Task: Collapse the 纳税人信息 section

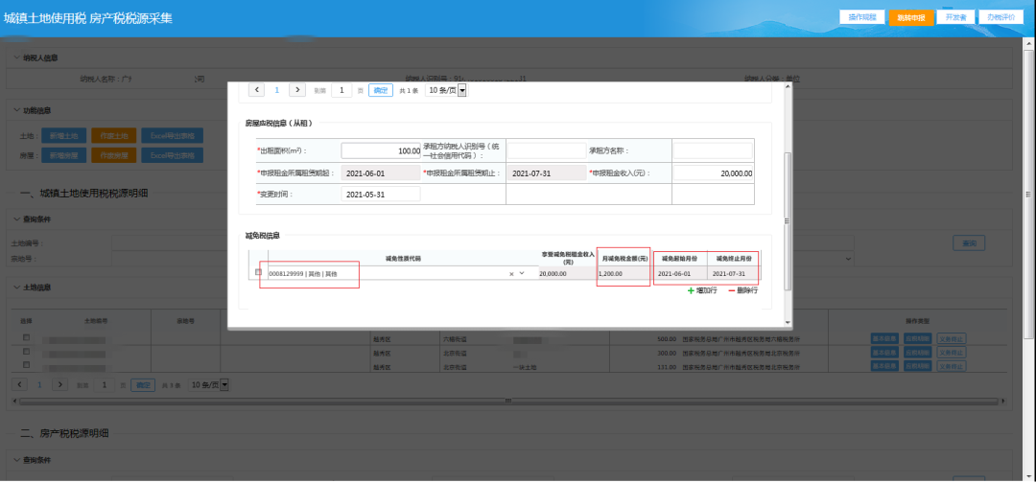Action: tap(16, 58)
